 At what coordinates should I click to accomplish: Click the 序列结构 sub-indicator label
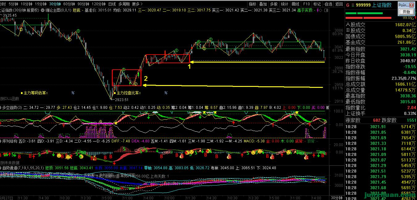click(10, 141)
